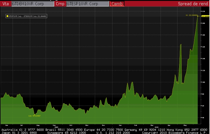
Task: Click the May month label on x-axis
Action: [x=185, y=125]
